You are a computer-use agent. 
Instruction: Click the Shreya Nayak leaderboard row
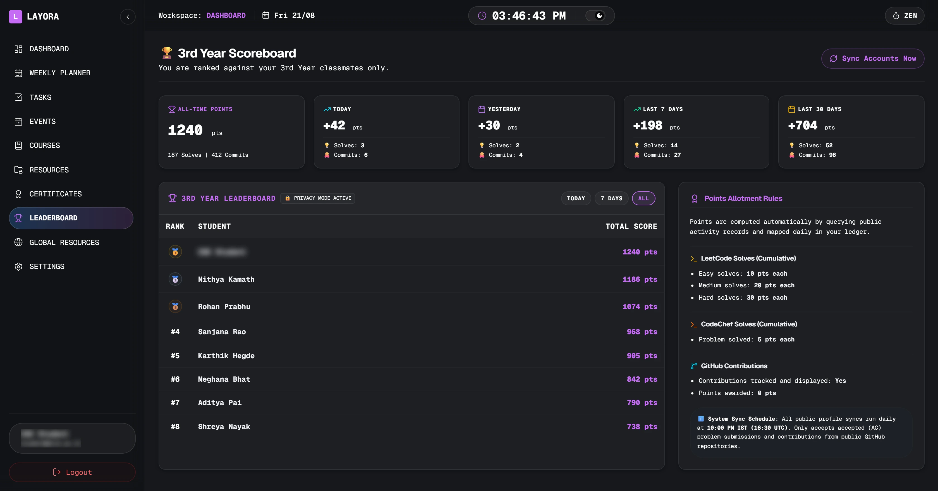[x=411, y=427]
